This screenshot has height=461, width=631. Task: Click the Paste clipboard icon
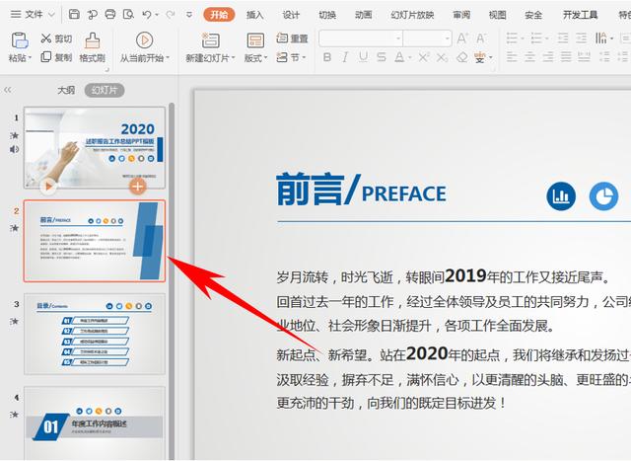(20, 40)
